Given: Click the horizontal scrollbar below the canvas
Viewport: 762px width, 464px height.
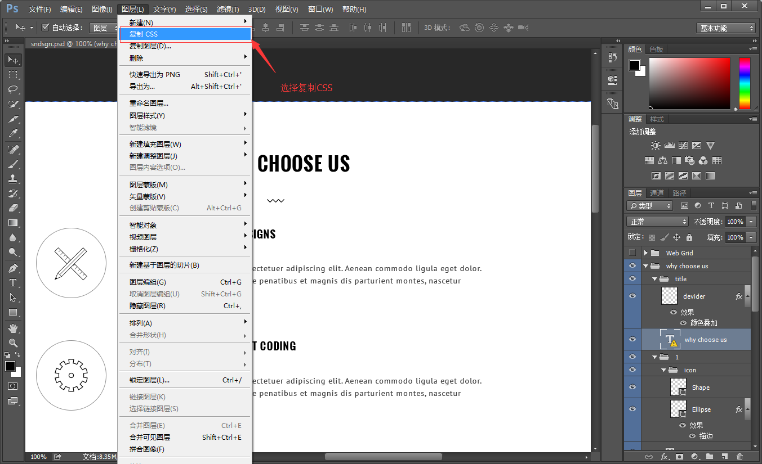Looking at the screenshot, I should (383, 457).
